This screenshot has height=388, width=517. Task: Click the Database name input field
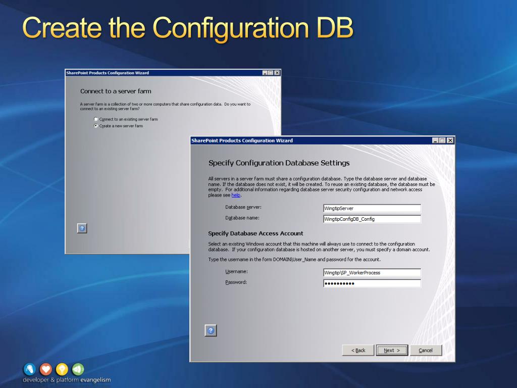pos(372,219)
